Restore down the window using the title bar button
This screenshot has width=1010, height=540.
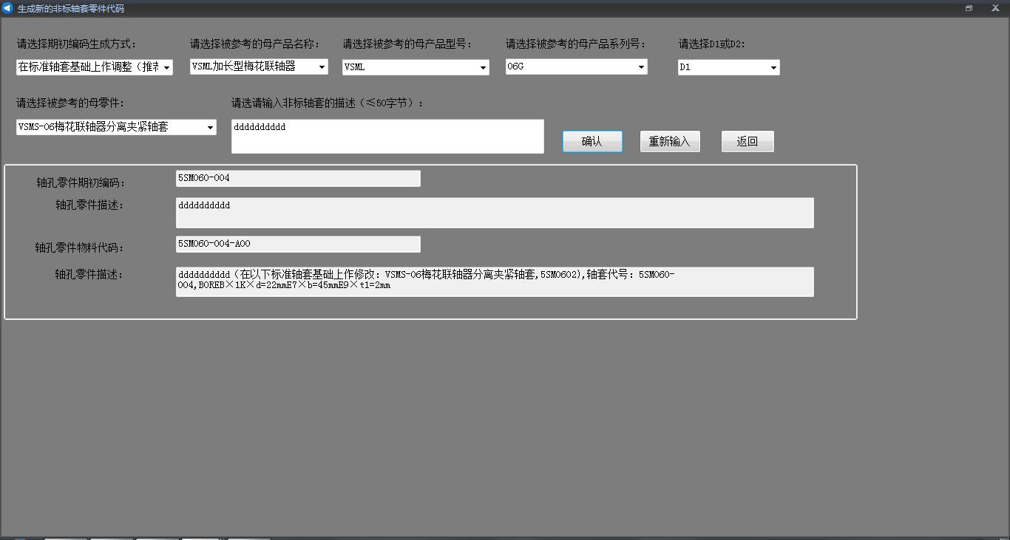(x=969, y=8)
